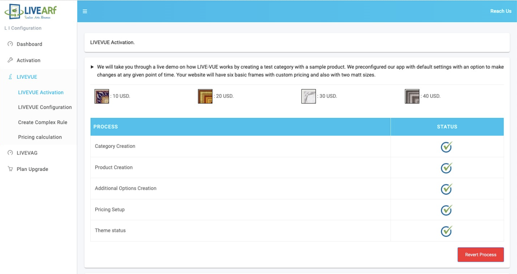
Task: Click the LIVEVUE Activation. page title
Action: tap(112, 42)
